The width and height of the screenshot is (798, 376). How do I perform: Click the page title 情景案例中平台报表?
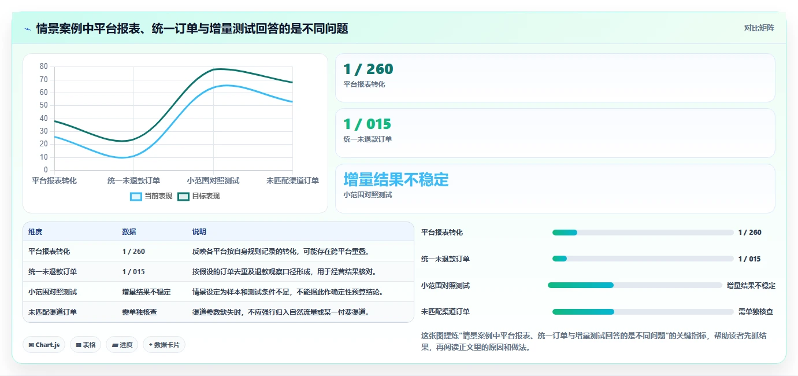pyautogui.click(x=192, y=28)
